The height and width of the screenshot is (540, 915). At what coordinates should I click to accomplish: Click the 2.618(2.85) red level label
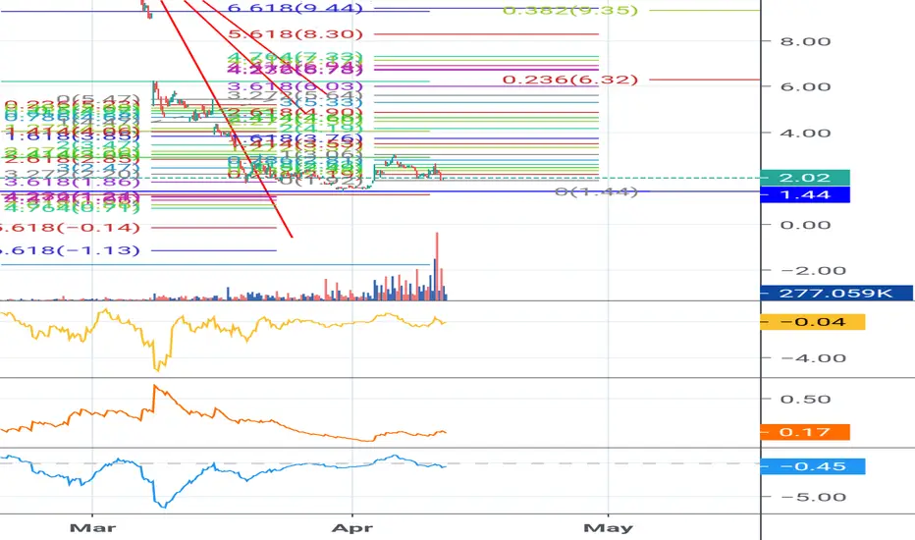[x=72, y=159]
